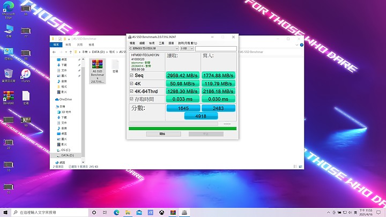Click Explorer navigation pane scrollbar
Screen dimensions: 386x217
[83, 111]
